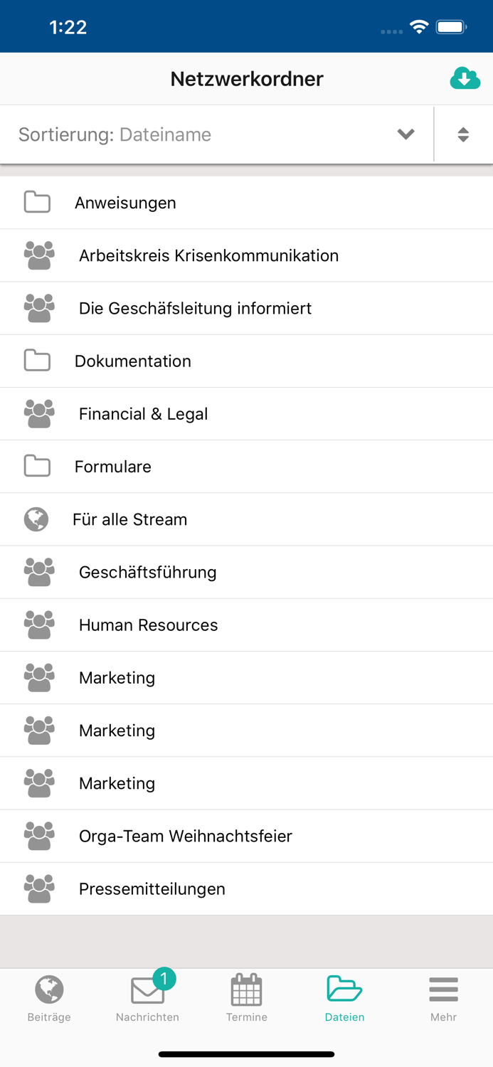Select the Termine calendar icon
Image resolution: width=493 pixels, height=1067 pixels.
coord(246,989)
